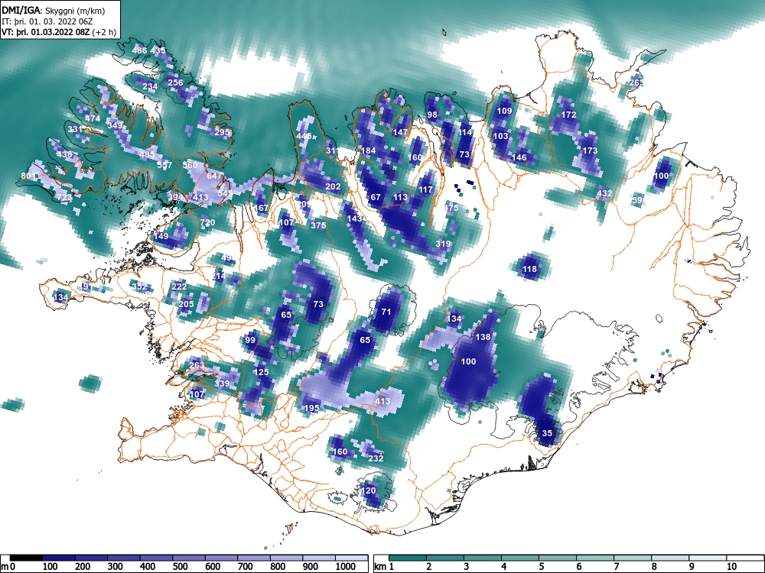
Task: Click visibility value 99
Action: coord(250,340)
